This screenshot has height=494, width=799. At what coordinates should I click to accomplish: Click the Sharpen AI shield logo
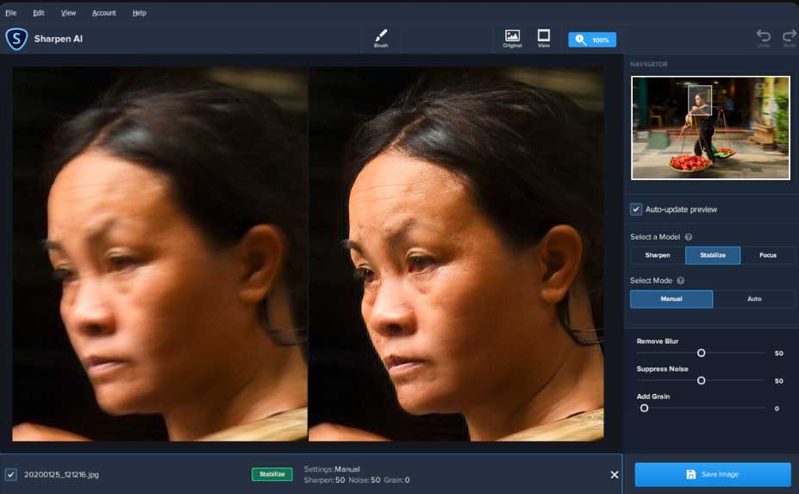16,39
